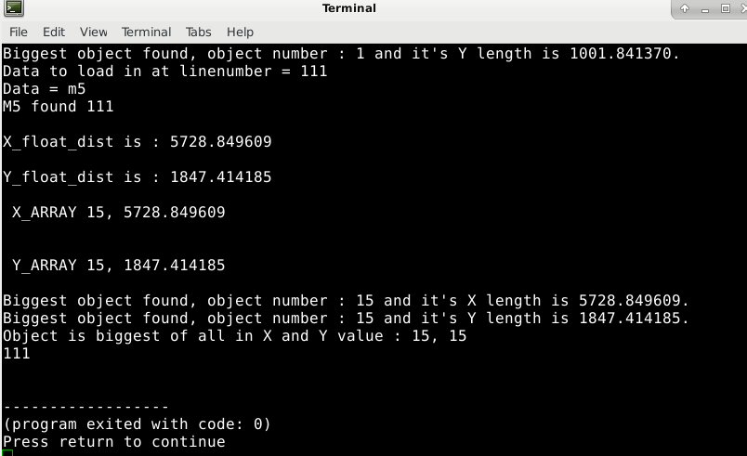
Task: Click the line 'M5 found 111'
Action: click(59, 107)
